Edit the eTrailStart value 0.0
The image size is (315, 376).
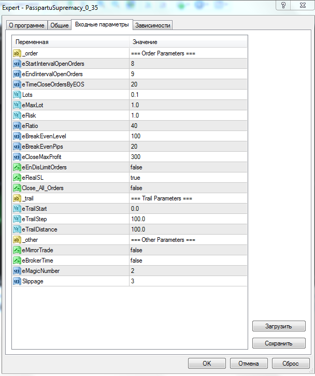[189, 209]
